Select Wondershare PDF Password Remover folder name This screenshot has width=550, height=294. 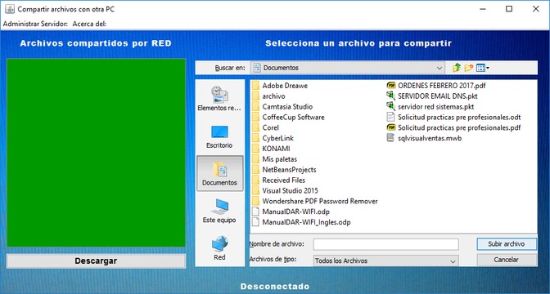point(320,201)
